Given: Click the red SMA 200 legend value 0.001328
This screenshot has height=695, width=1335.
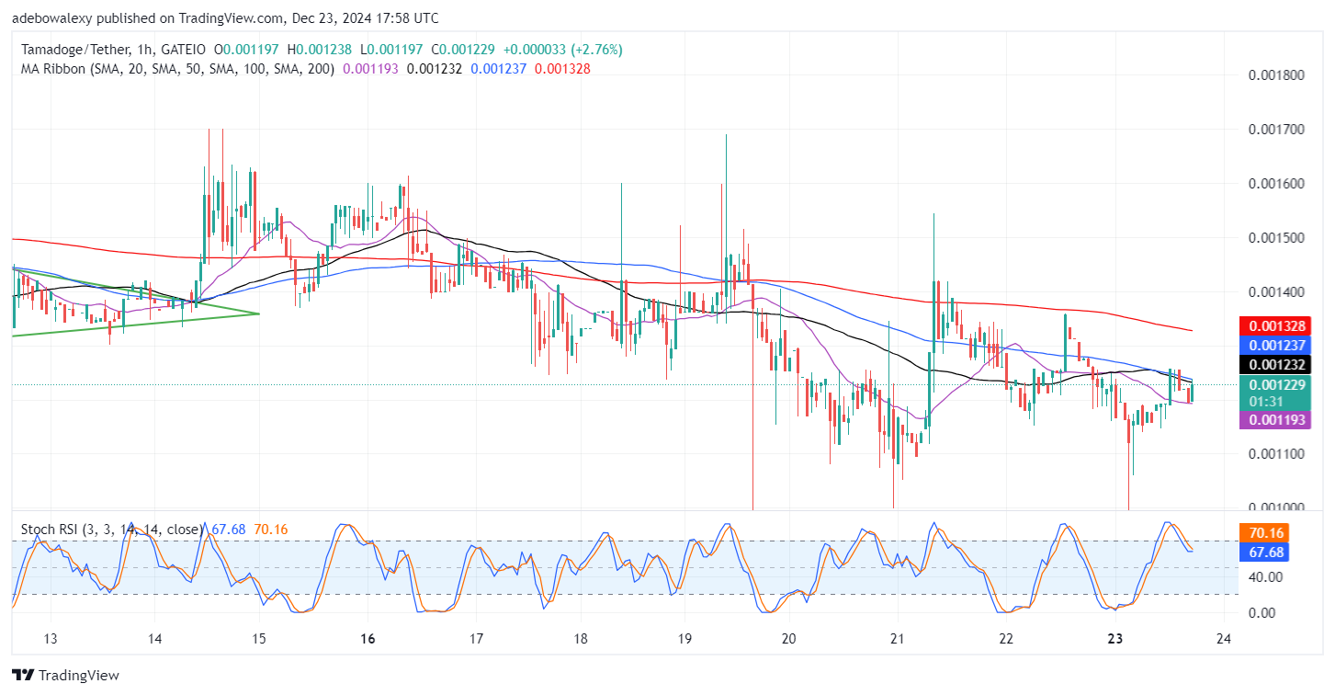Looking at the screenshot, I should tap(562, 68).
